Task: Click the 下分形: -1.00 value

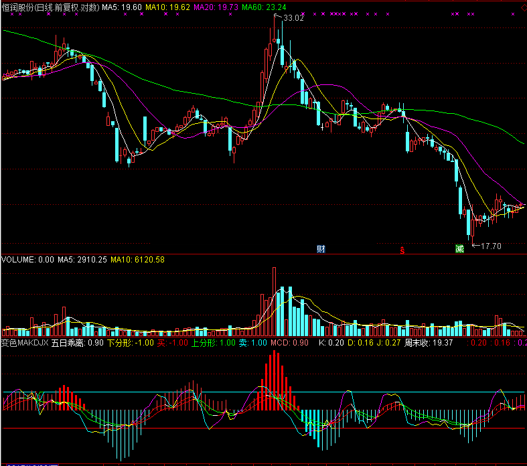Action: 131,343
